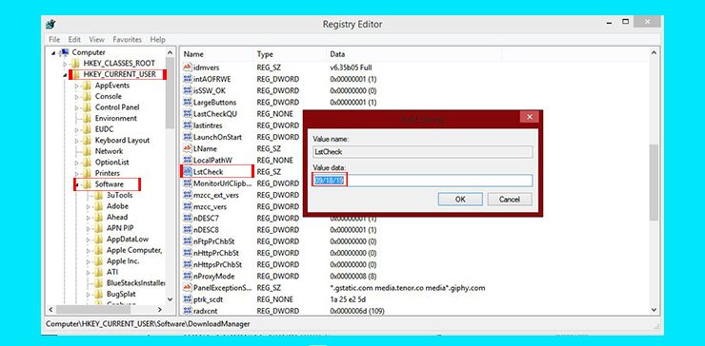705x346 pixels.
Task: Click the idmvers string value icon
Action: [x=188, y=67]
